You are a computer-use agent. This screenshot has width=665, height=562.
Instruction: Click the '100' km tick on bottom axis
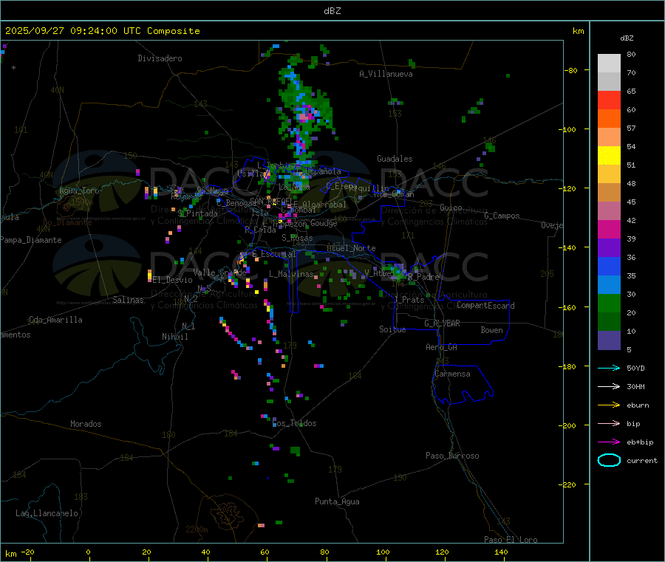383,552
